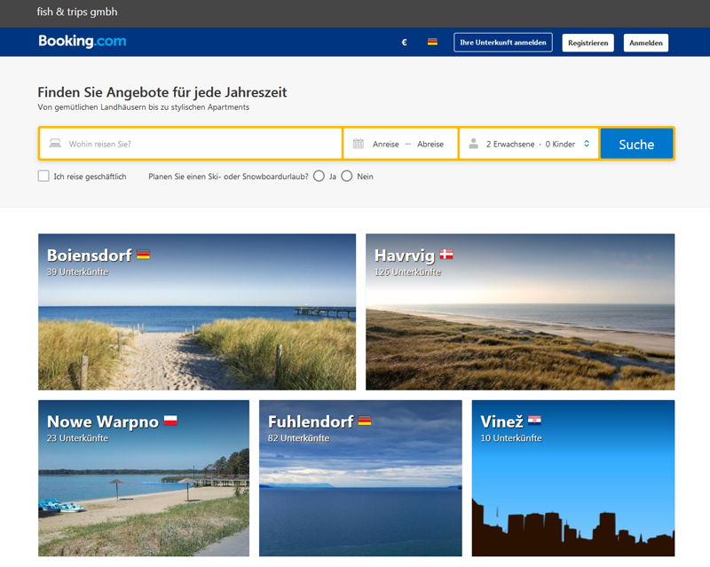Image resolution: width=710 pixels, height=567 pixels.
Task: Click 'Ihre Unterkunft anmelden' button
Action: pos(503,43)
